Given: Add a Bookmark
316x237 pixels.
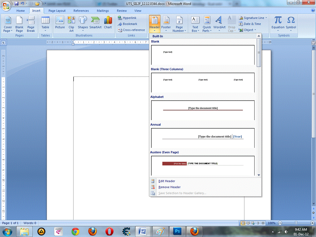Looking at the screenshot, I should [128, 24].
